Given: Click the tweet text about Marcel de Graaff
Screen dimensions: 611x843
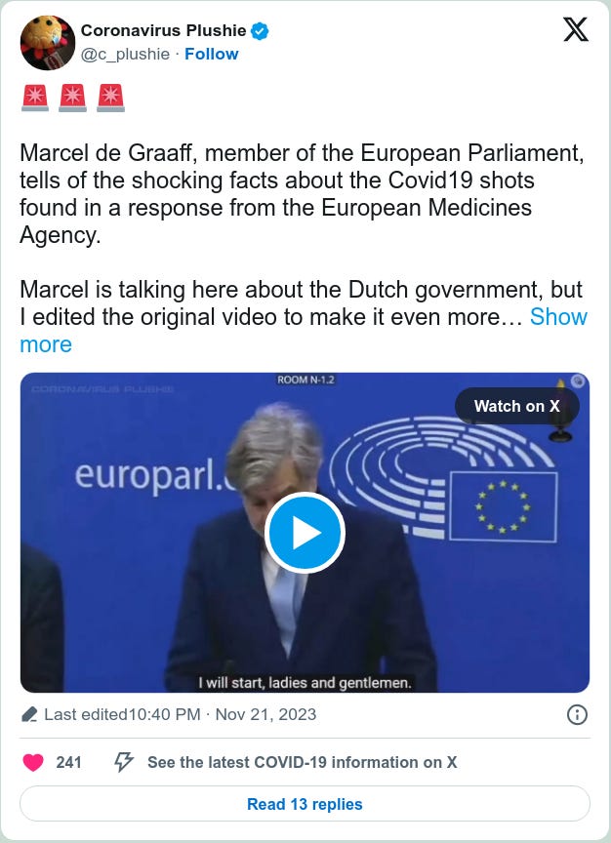Looking at the screenshot, I should 303,193.
